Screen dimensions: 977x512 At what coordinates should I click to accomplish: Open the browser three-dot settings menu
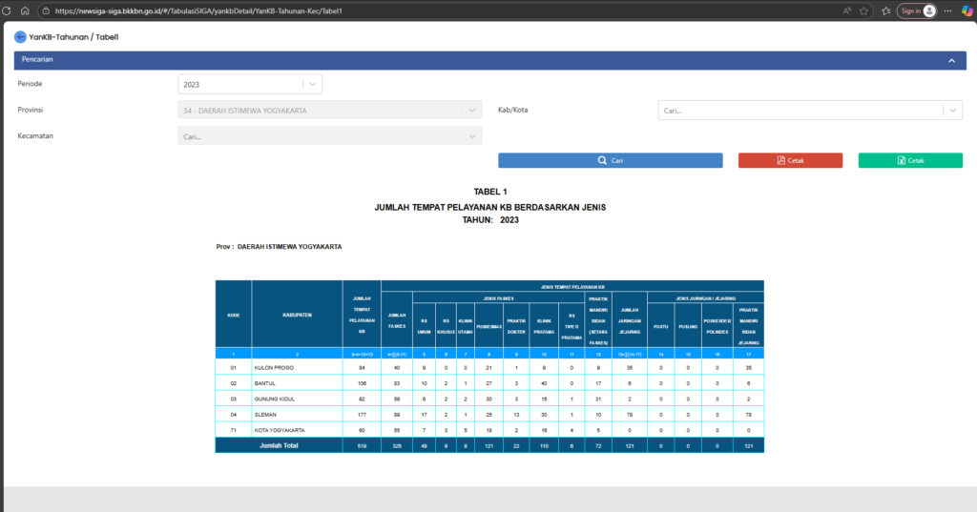946,10
